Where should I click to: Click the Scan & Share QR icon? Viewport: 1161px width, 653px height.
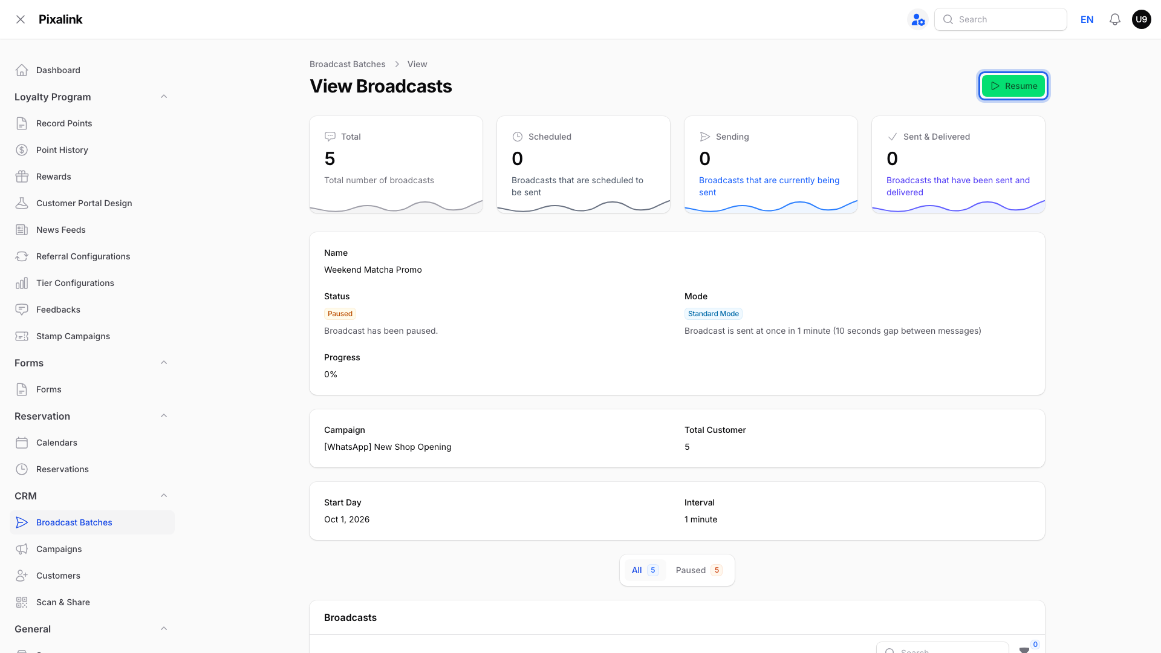point(22,602)
